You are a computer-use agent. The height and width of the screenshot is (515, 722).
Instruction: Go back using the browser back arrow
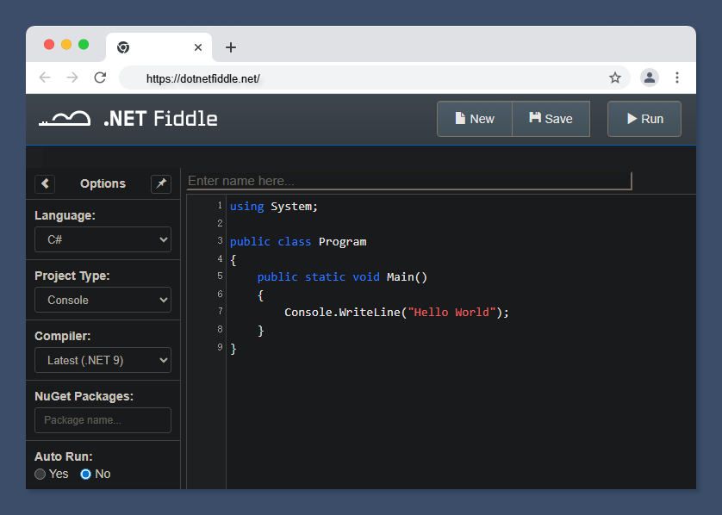(45, 78)
